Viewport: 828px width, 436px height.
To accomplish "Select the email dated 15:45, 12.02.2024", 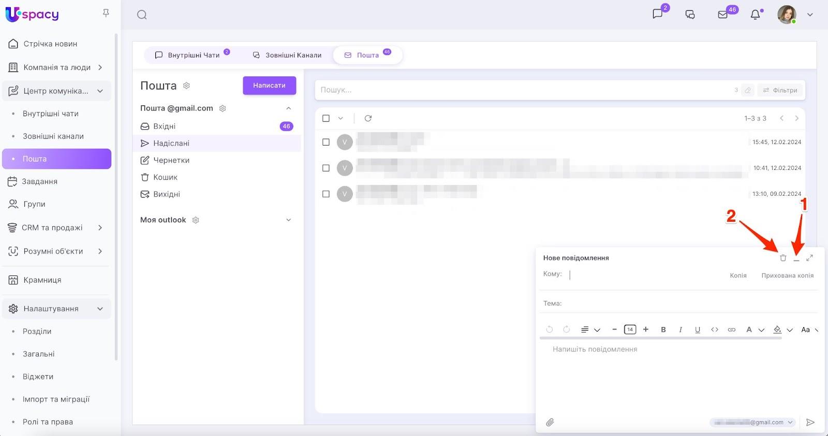I will click(326, 142).
